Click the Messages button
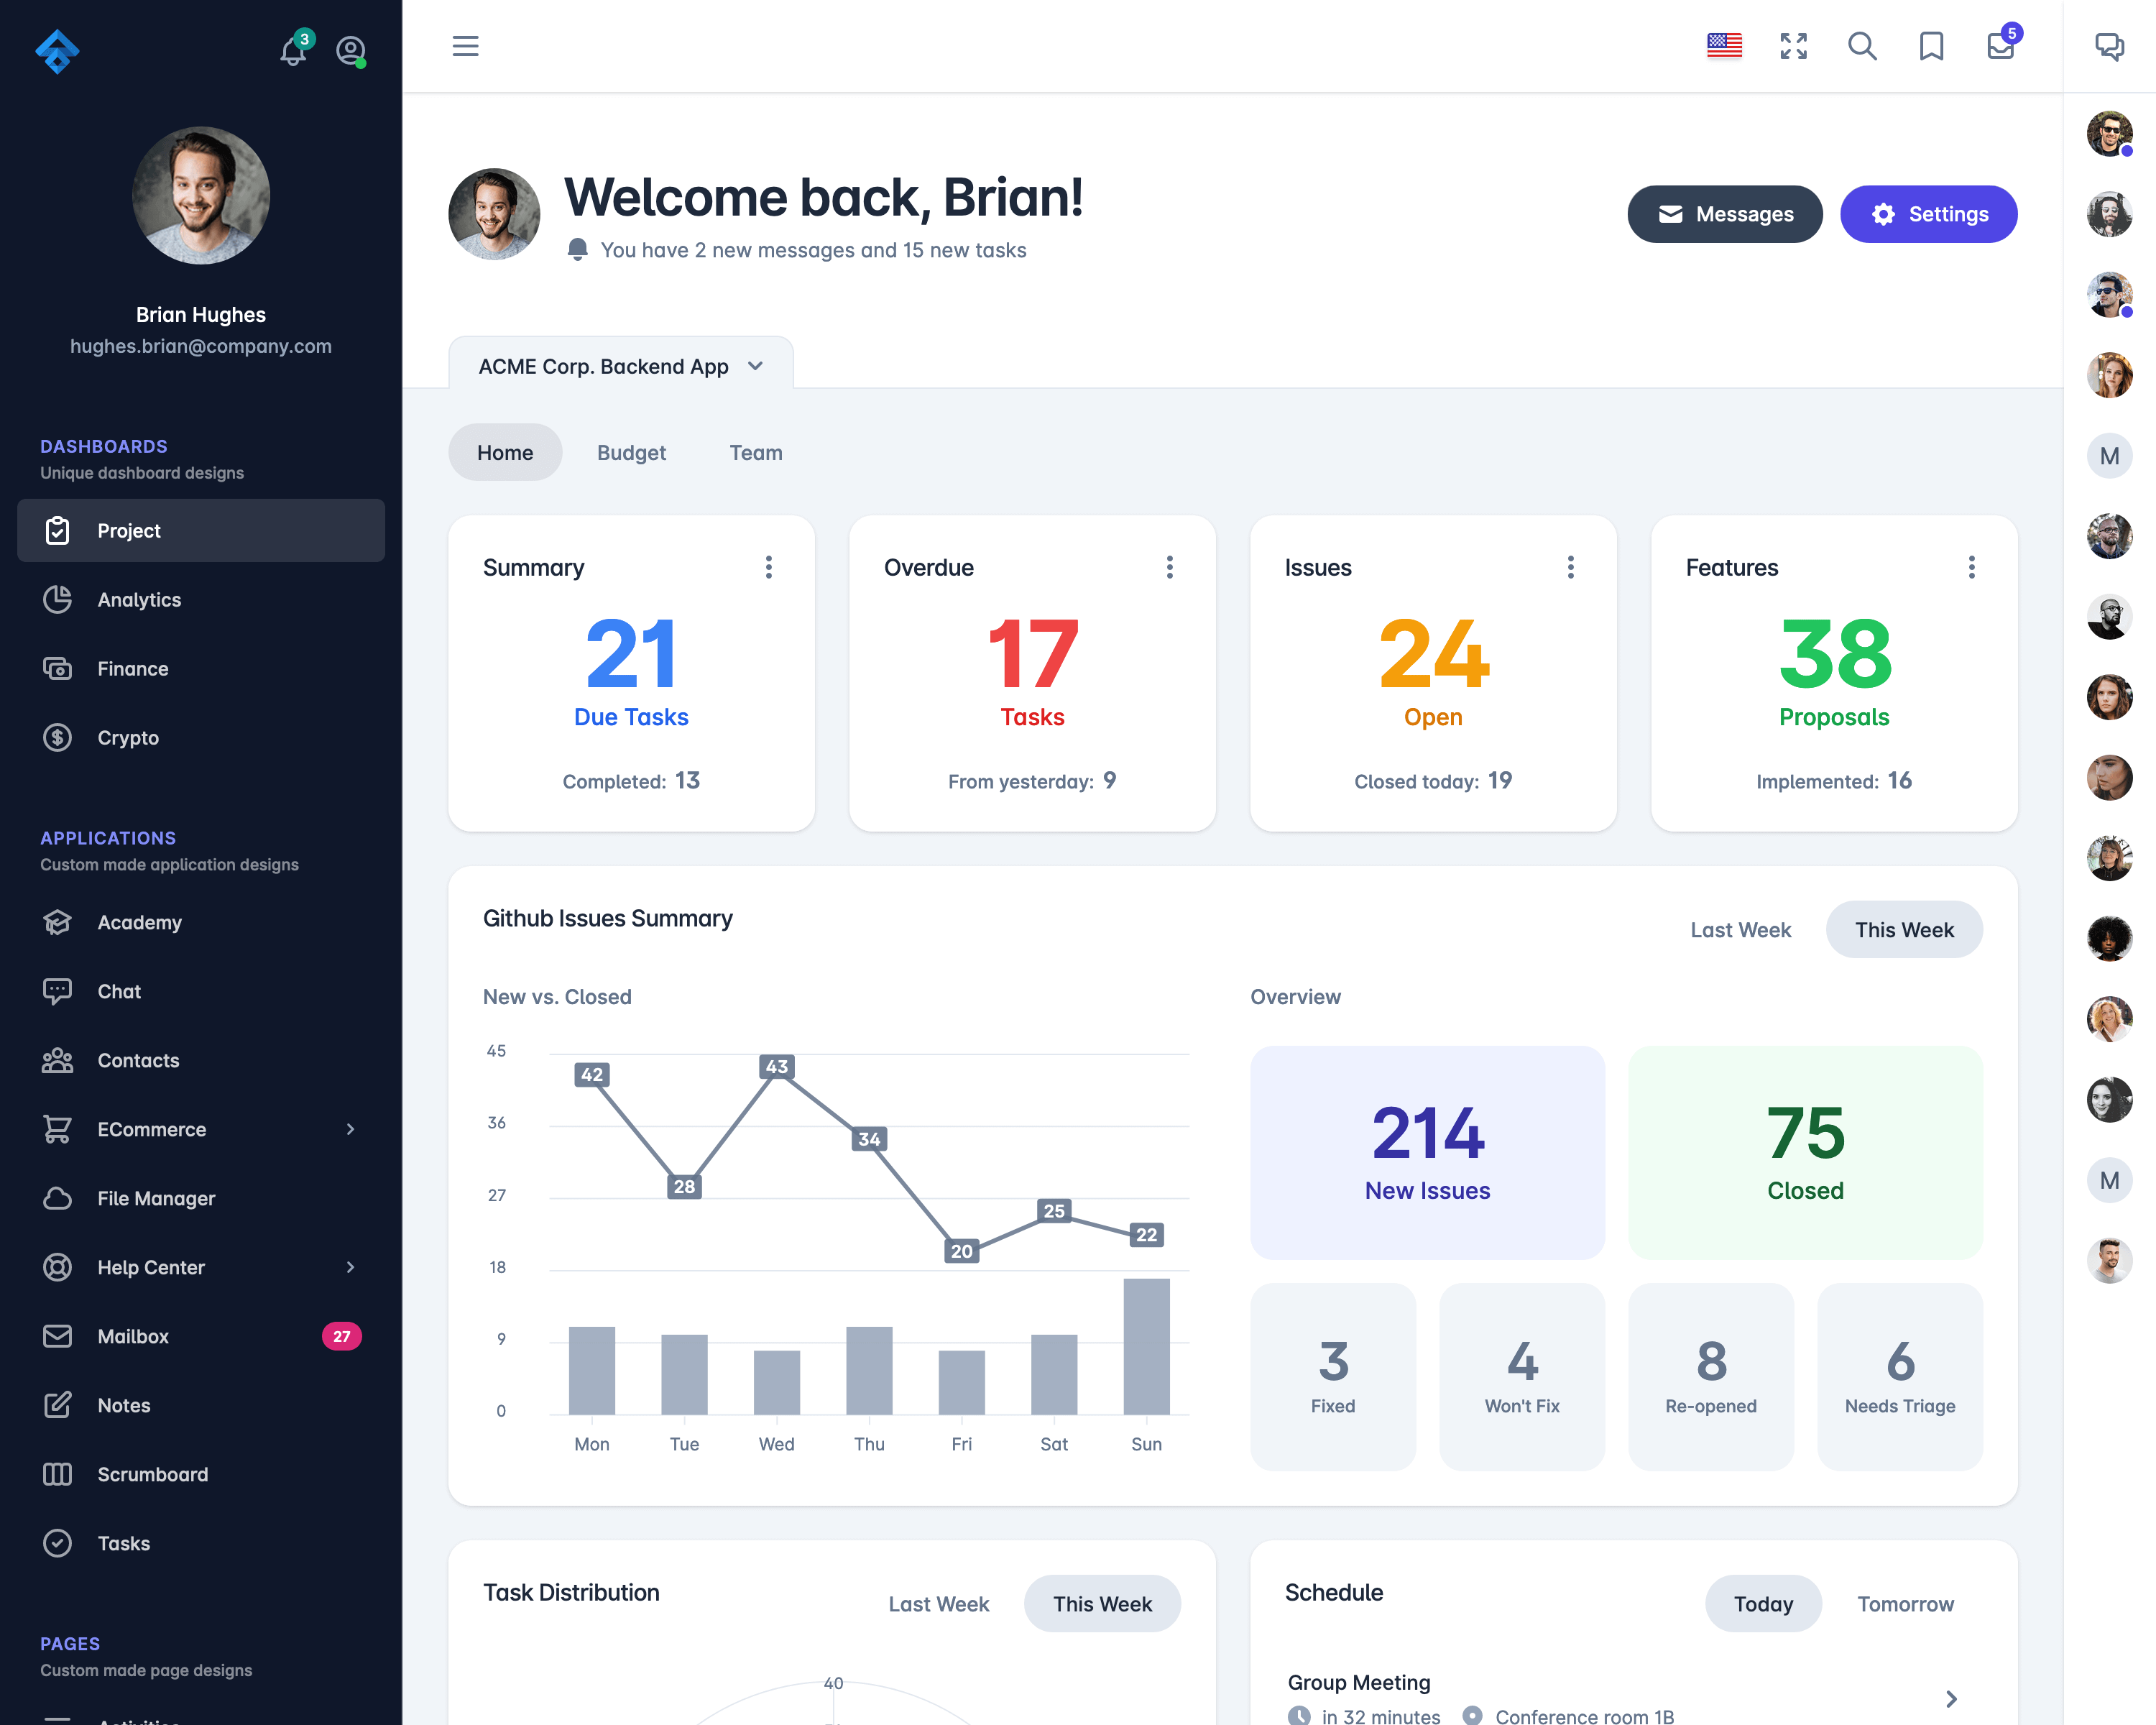 1725,215
